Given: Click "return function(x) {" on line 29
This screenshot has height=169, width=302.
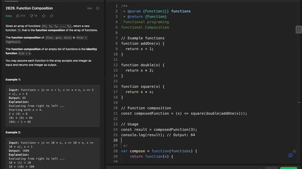Looking at the screenshot, I should (x=151, y=156).
